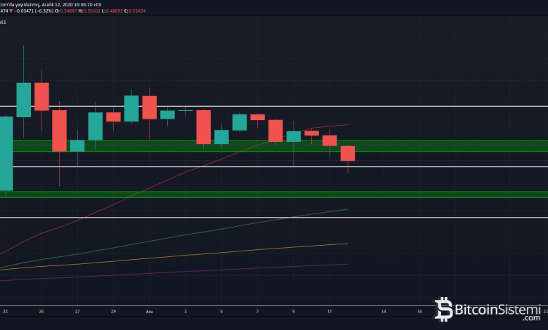Click the BitcoinSistemi logo icon
This screenshot has width=548, height=330.
pos(443,309)
